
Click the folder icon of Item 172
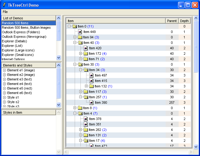point(86,54)
